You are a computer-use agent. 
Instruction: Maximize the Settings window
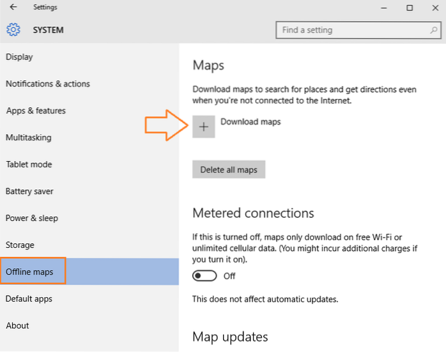[410, 8]
